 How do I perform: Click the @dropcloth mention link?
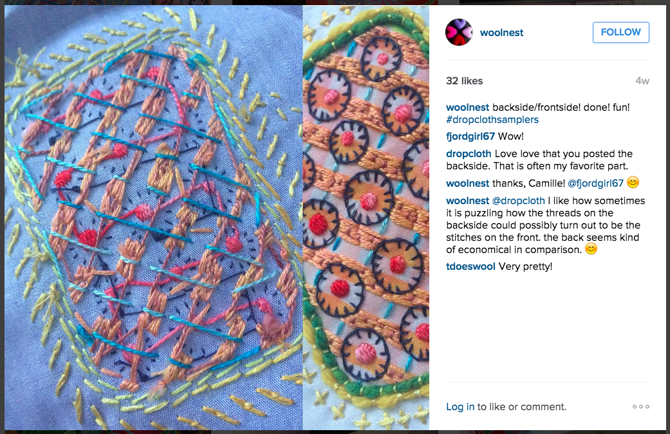coord(519,200)
